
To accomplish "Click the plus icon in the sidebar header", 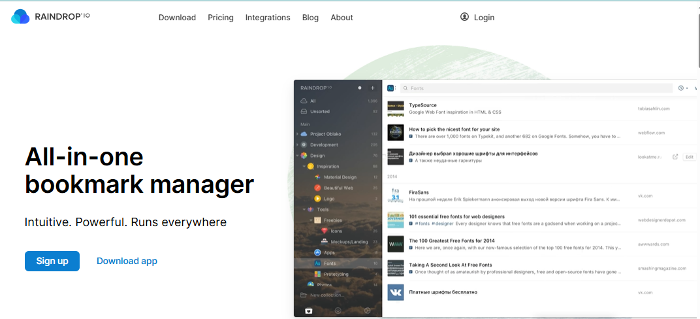I will [x=373, y=88].
